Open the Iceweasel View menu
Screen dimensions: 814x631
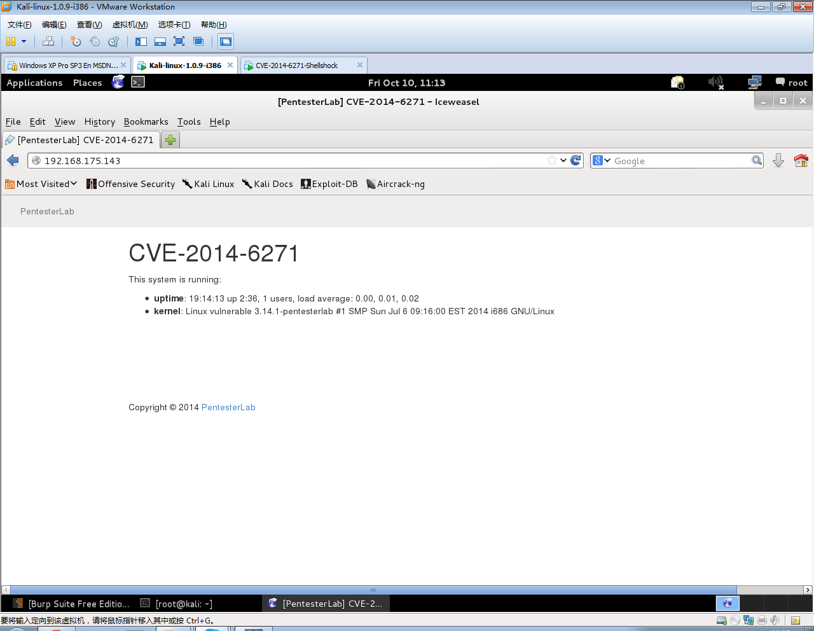click(65, 121)
